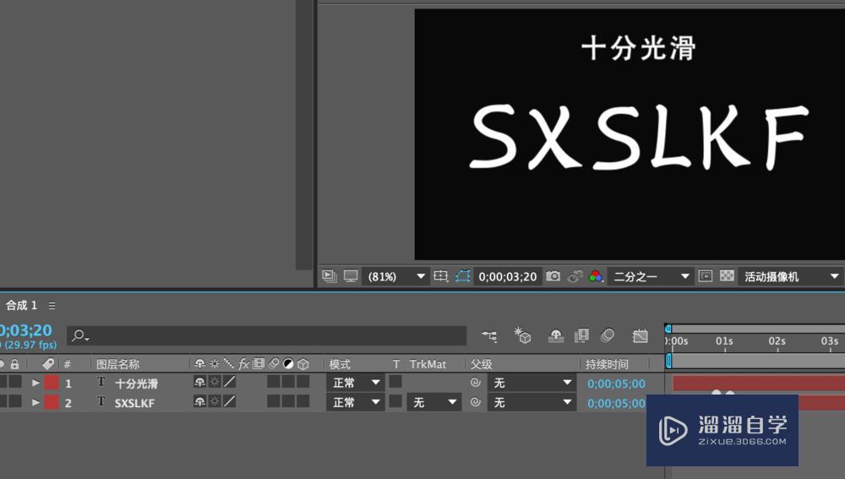This screenshot has height=479, width=845.
Task: Click the adjustment layer column header icon
Action: click(288, 364)
